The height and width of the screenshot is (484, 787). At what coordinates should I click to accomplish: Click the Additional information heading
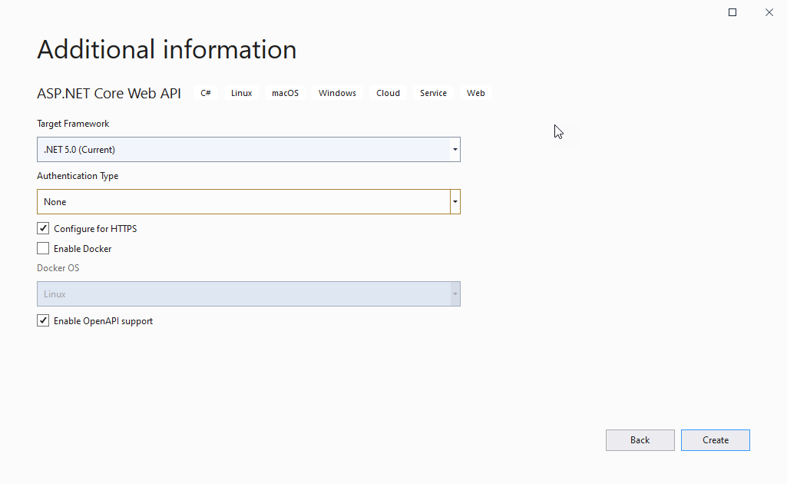167,49
